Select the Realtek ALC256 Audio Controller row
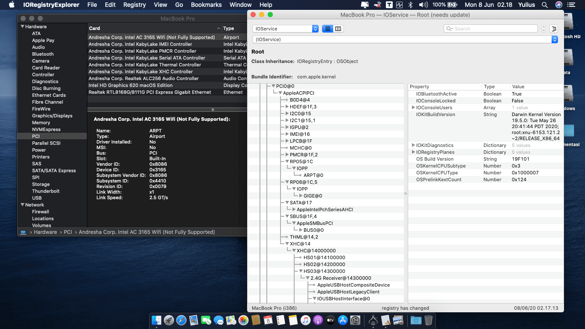585x329 pixels. pos(167,78)
